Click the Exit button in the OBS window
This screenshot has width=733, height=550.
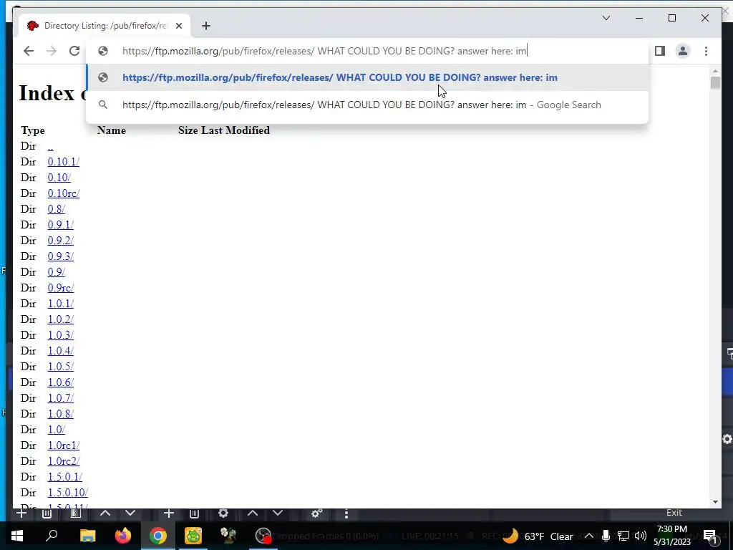pyautogui.click(x=674, y=513)
